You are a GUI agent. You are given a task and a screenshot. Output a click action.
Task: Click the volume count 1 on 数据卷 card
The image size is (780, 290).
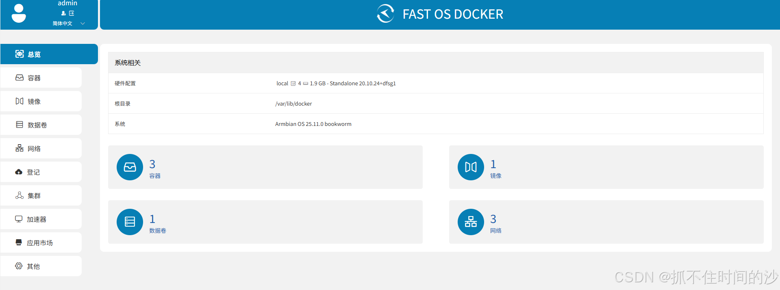[152, 219]
